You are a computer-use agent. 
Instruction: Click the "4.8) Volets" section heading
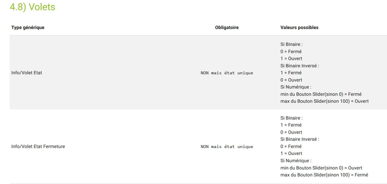[32, 7]
